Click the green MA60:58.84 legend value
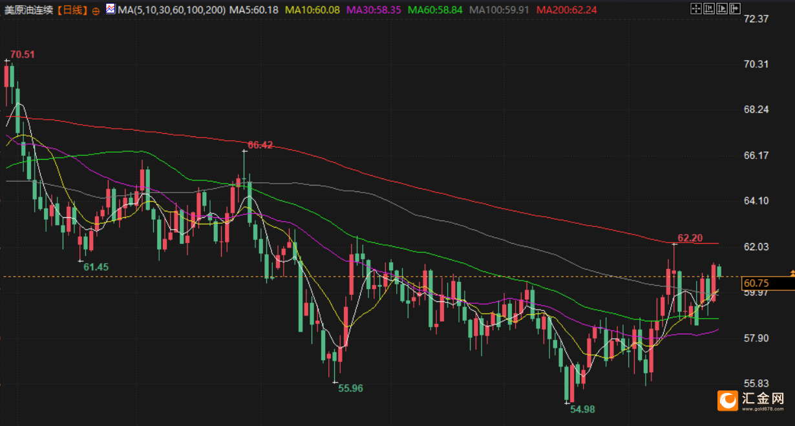Screen dimensions: 795x426 point(435,10)
